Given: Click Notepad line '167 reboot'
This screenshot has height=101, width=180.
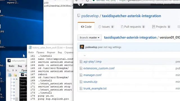Looking at the screenshot, I should pos(39,74).
